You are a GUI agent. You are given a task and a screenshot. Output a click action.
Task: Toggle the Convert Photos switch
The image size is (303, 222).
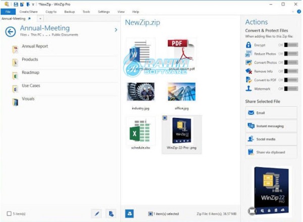point(291,63)
